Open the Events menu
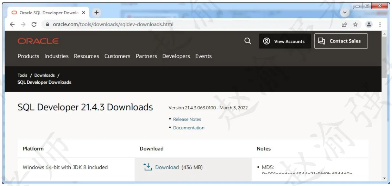The height and width of the screenshot is (186, 392). pyautogui.click(x=204, y=56)
